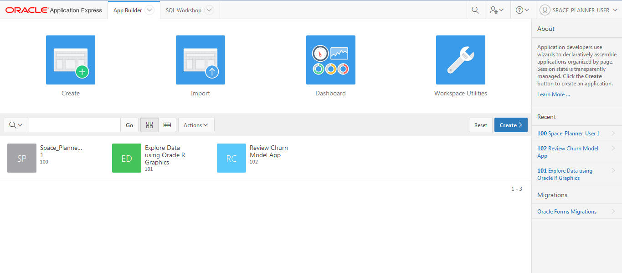The height and width of the screenshot is (273, 622).
Task: Click the Reset button
Action: click(481, 125)
